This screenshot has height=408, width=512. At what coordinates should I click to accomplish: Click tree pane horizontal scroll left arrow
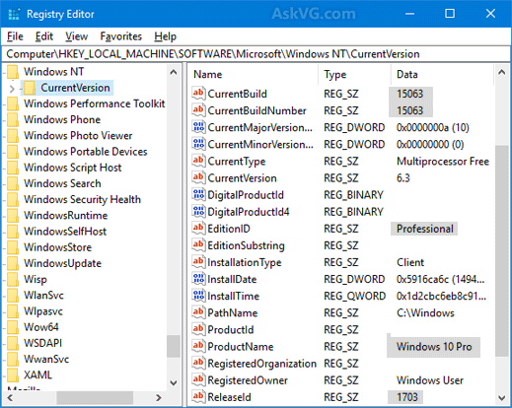coord(10,398)
